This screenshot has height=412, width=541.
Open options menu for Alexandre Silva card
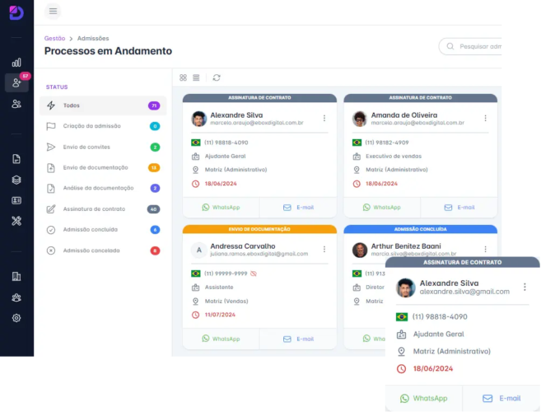[324, 119]
